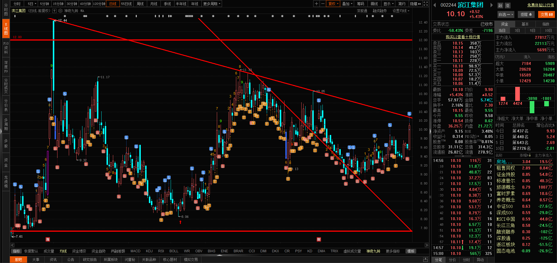The image size is (557, 263).
Task: Go to previous stock with the left arrow
Action: point(435,5)
